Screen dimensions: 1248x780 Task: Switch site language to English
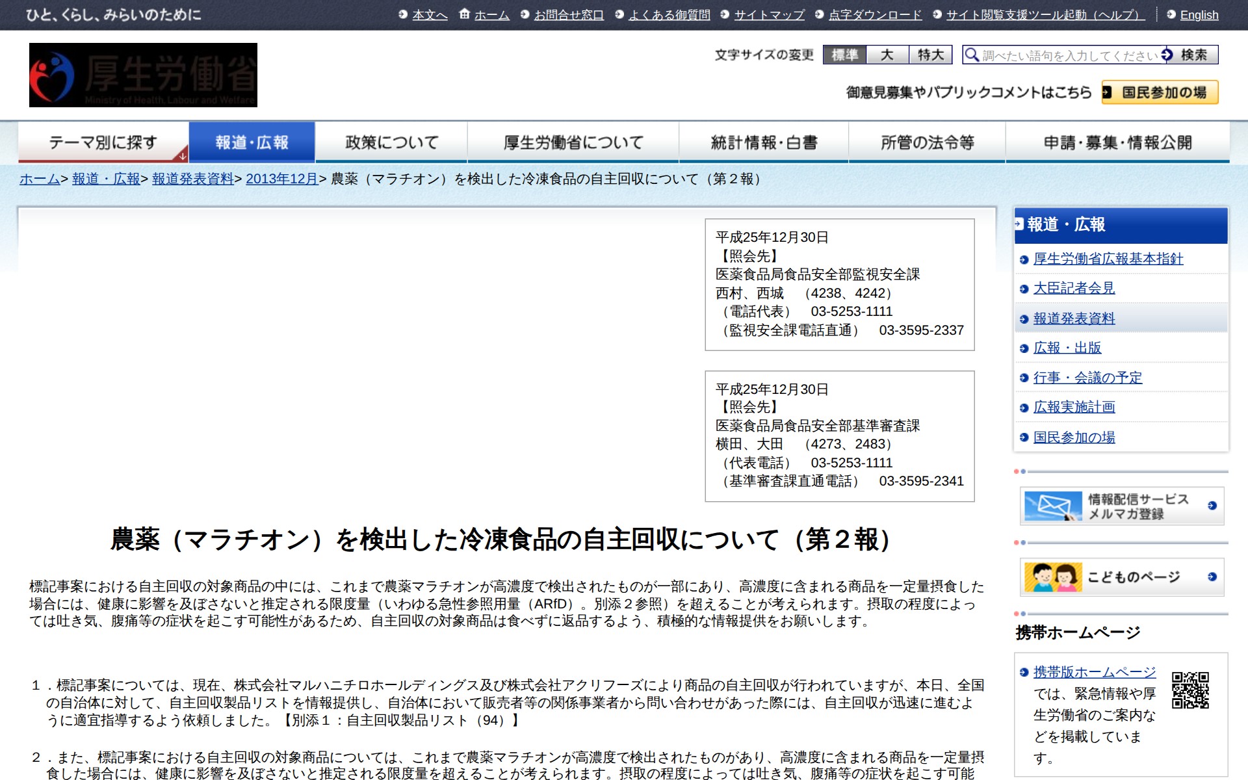tap(1199, 15)
